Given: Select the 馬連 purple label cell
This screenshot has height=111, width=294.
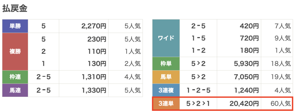Looking at the screenshot, I should pos(15,90).
